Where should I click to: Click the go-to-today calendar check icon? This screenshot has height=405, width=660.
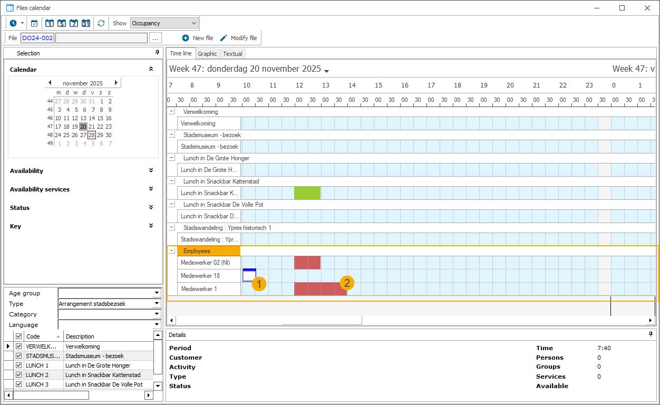pyautogui.click(x=34, y=23)
